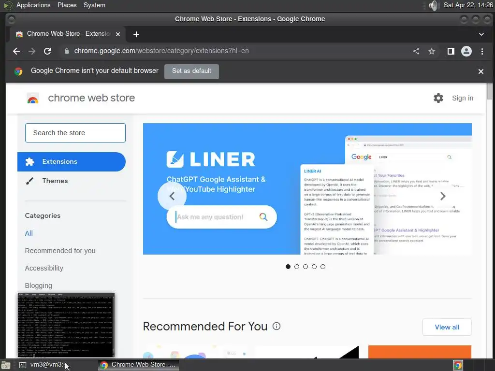This screenshot has width=495, height=371.
Task: Click the terminal window preview thumbnail
Action: point(66,325)
